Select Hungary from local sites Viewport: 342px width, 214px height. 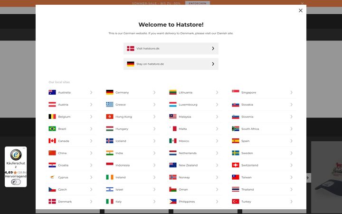(x=131, y=129)
